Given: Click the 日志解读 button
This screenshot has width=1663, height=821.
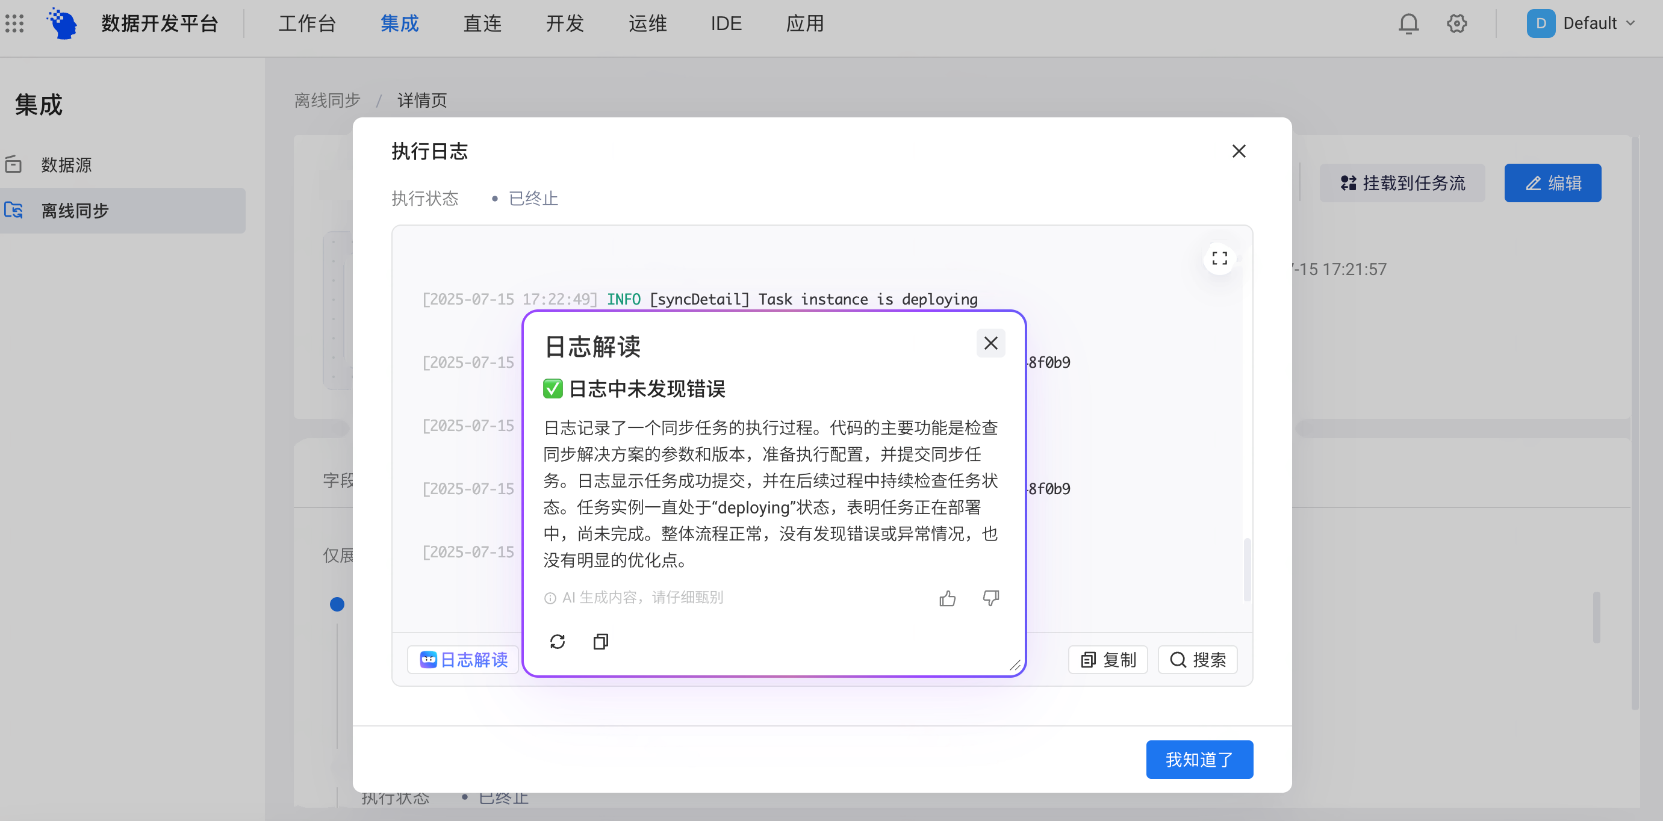Looking at the screenshot, I should tap(463, 660).
